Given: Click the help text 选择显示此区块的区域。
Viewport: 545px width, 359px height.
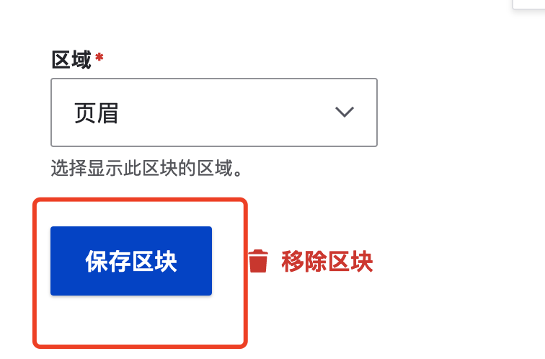Looking at the screenshot, I should [146, 168].
